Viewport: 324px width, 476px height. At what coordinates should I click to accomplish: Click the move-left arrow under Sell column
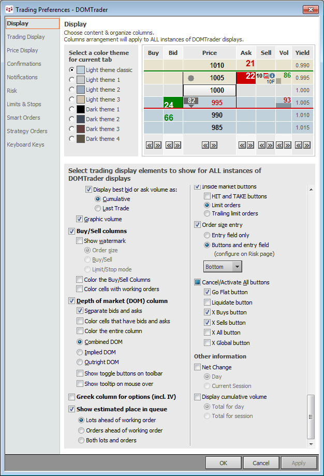coord(262,146)
